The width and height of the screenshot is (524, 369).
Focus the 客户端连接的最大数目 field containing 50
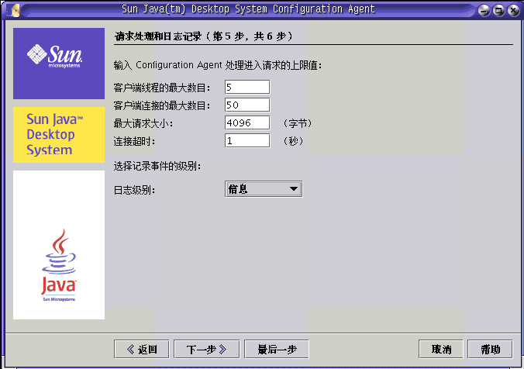[x=247, y=105]
